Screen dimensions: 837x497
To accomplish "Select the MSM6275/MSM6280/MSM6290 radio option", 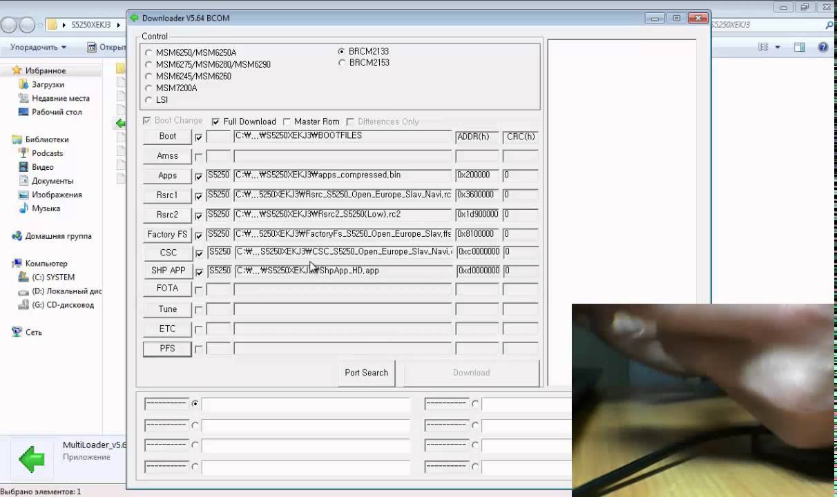I will (148, 64).
